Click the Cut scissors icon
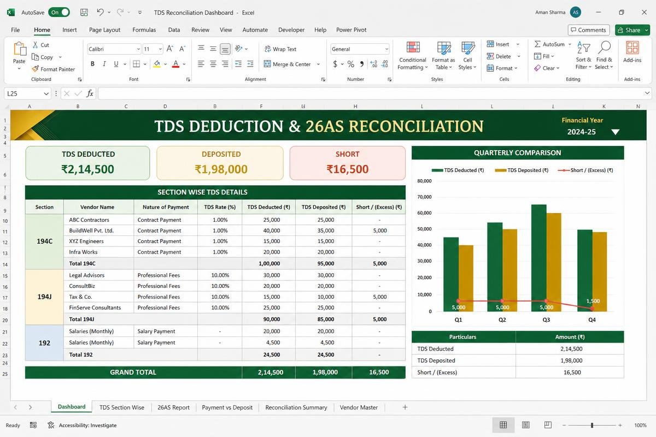 tap(36, 45)
